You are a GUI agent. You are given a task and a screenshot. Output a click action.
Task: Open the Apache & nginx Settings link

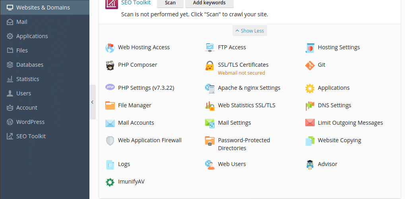coord(249,88)
